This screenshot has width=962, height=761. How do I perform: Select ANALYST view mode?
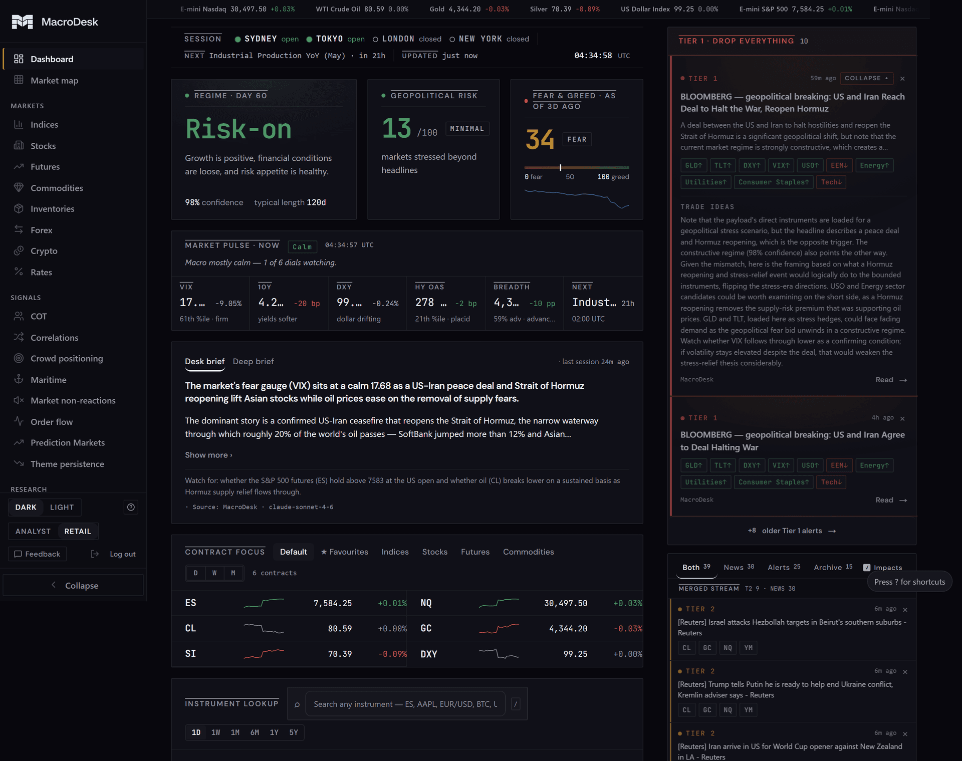[x=33, y=531]
